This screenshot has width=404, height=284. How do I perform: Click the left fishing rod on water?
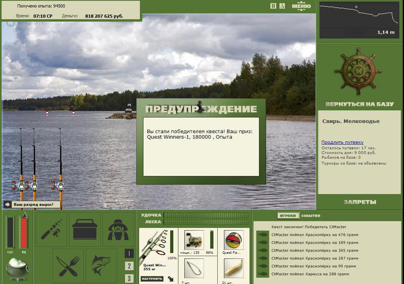coord(21,168)
